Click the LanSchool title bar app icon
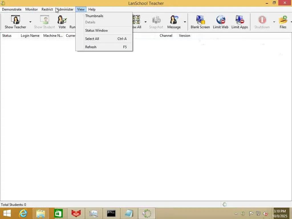 (x=3, y=3)
